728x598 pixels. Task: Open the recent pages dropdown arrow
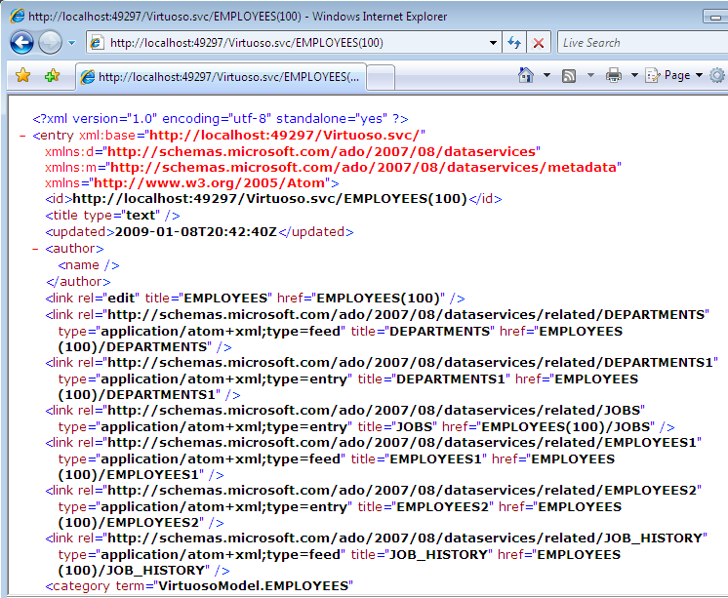pos(71,43)
